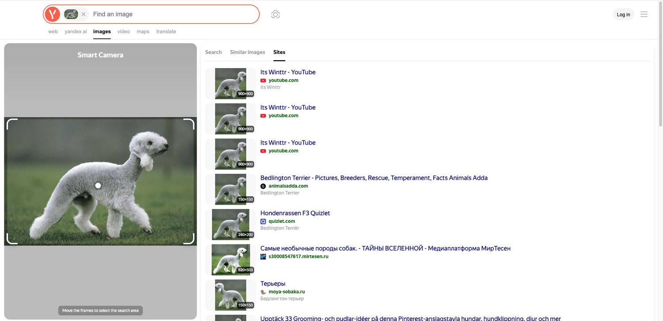Click the moya-sobaka.ru favicon
The image size is (663, 321).
(263, 292)
